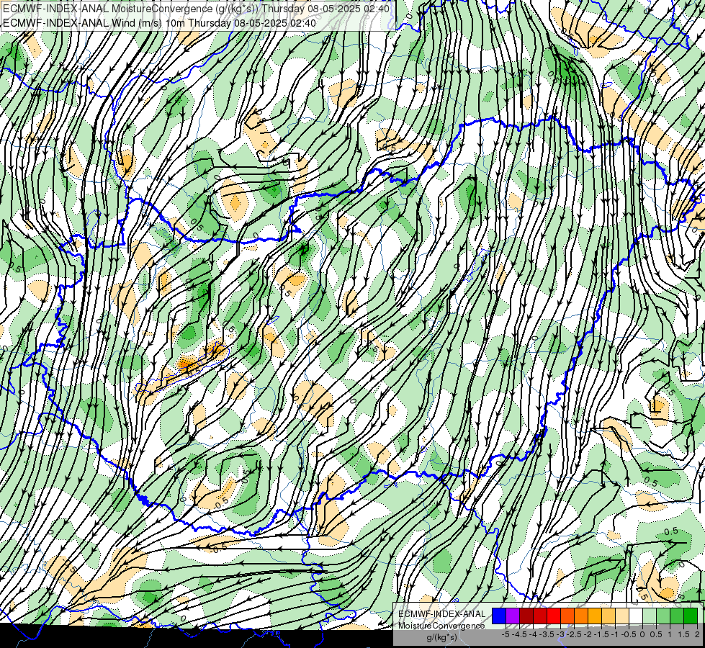Click the light orange swatch between -1.5 and -1

(x=609, y=616)
